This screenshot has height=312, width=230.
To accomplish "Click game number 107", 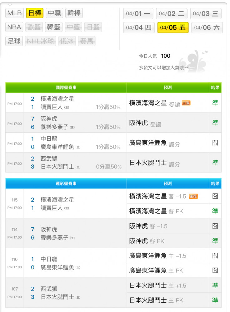I will (x=15, y=289).
